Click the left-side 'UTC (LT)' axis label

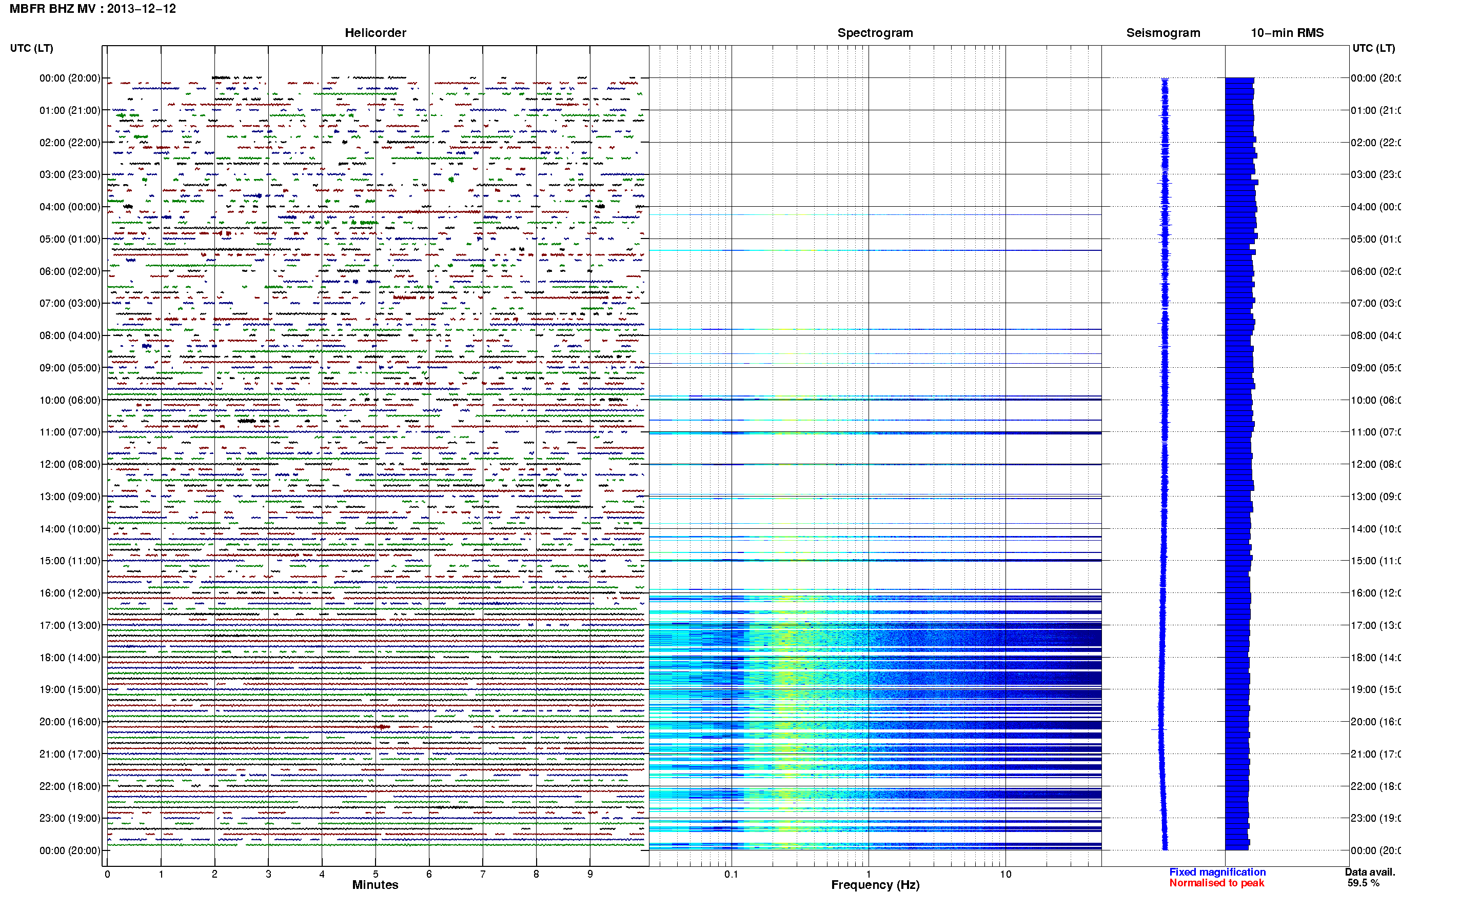[31, 48]
